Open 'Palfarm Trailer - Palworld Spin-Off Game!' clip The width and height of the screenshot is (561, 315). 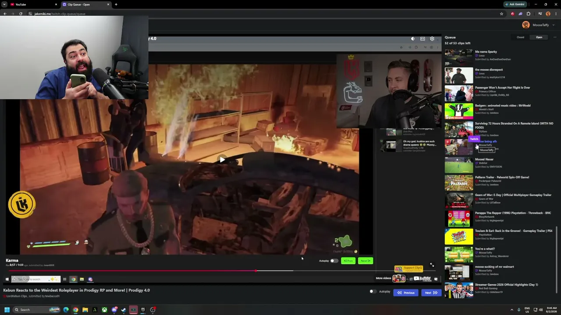click(x=500, y=183)
